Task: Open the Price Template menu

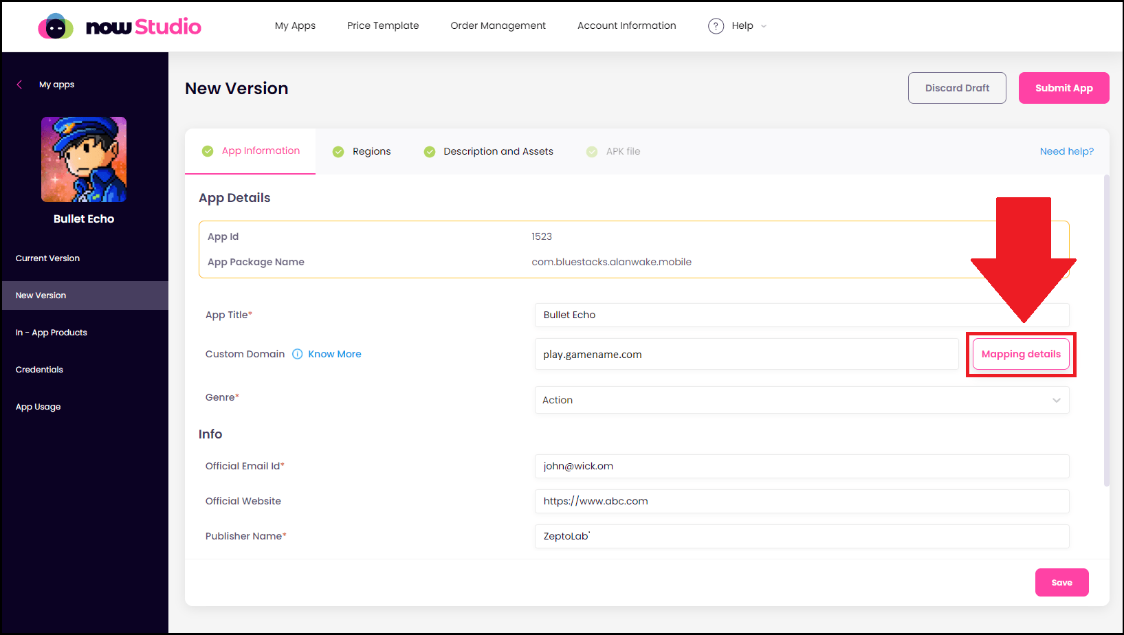Action: click(x=383, y=25)
